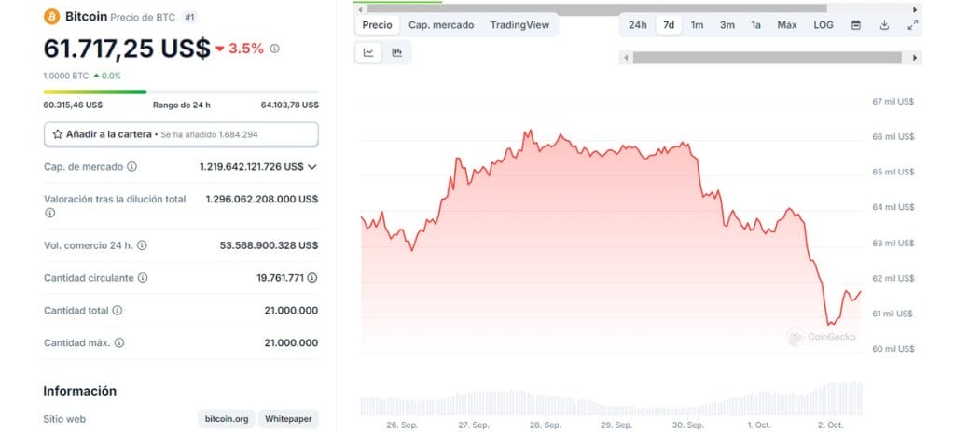Viewport: 955px width, 432px height.
Task: Expand market cap details chevron
Action: [312, 167]
